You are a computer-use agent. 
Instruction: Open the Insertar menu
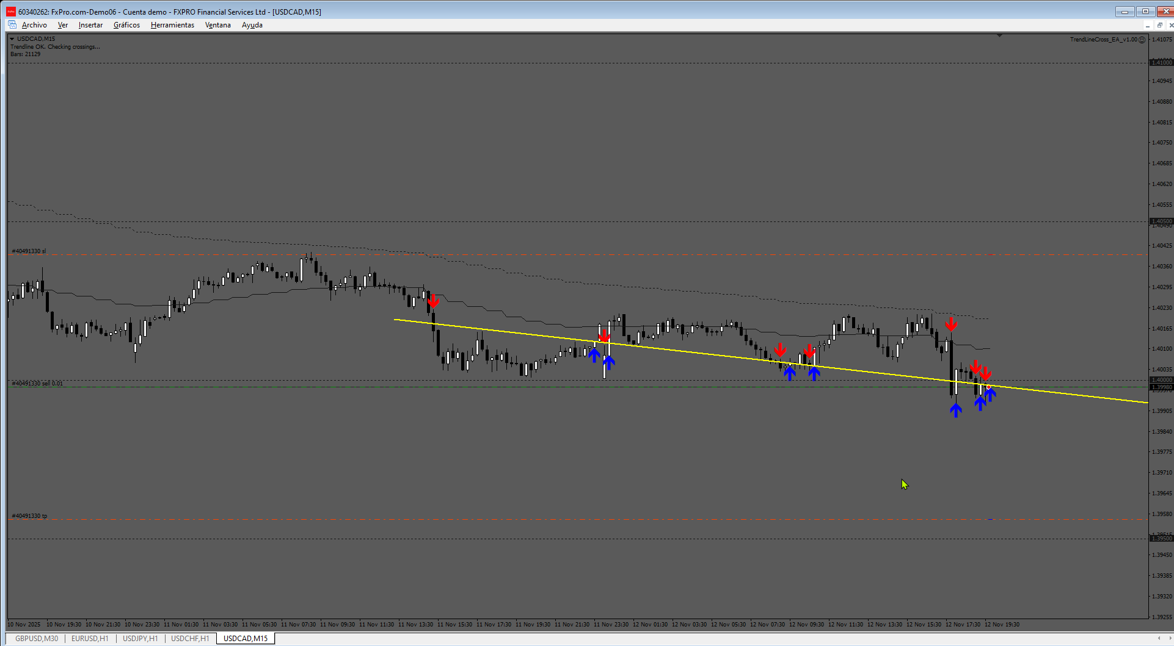coord(90,25)
